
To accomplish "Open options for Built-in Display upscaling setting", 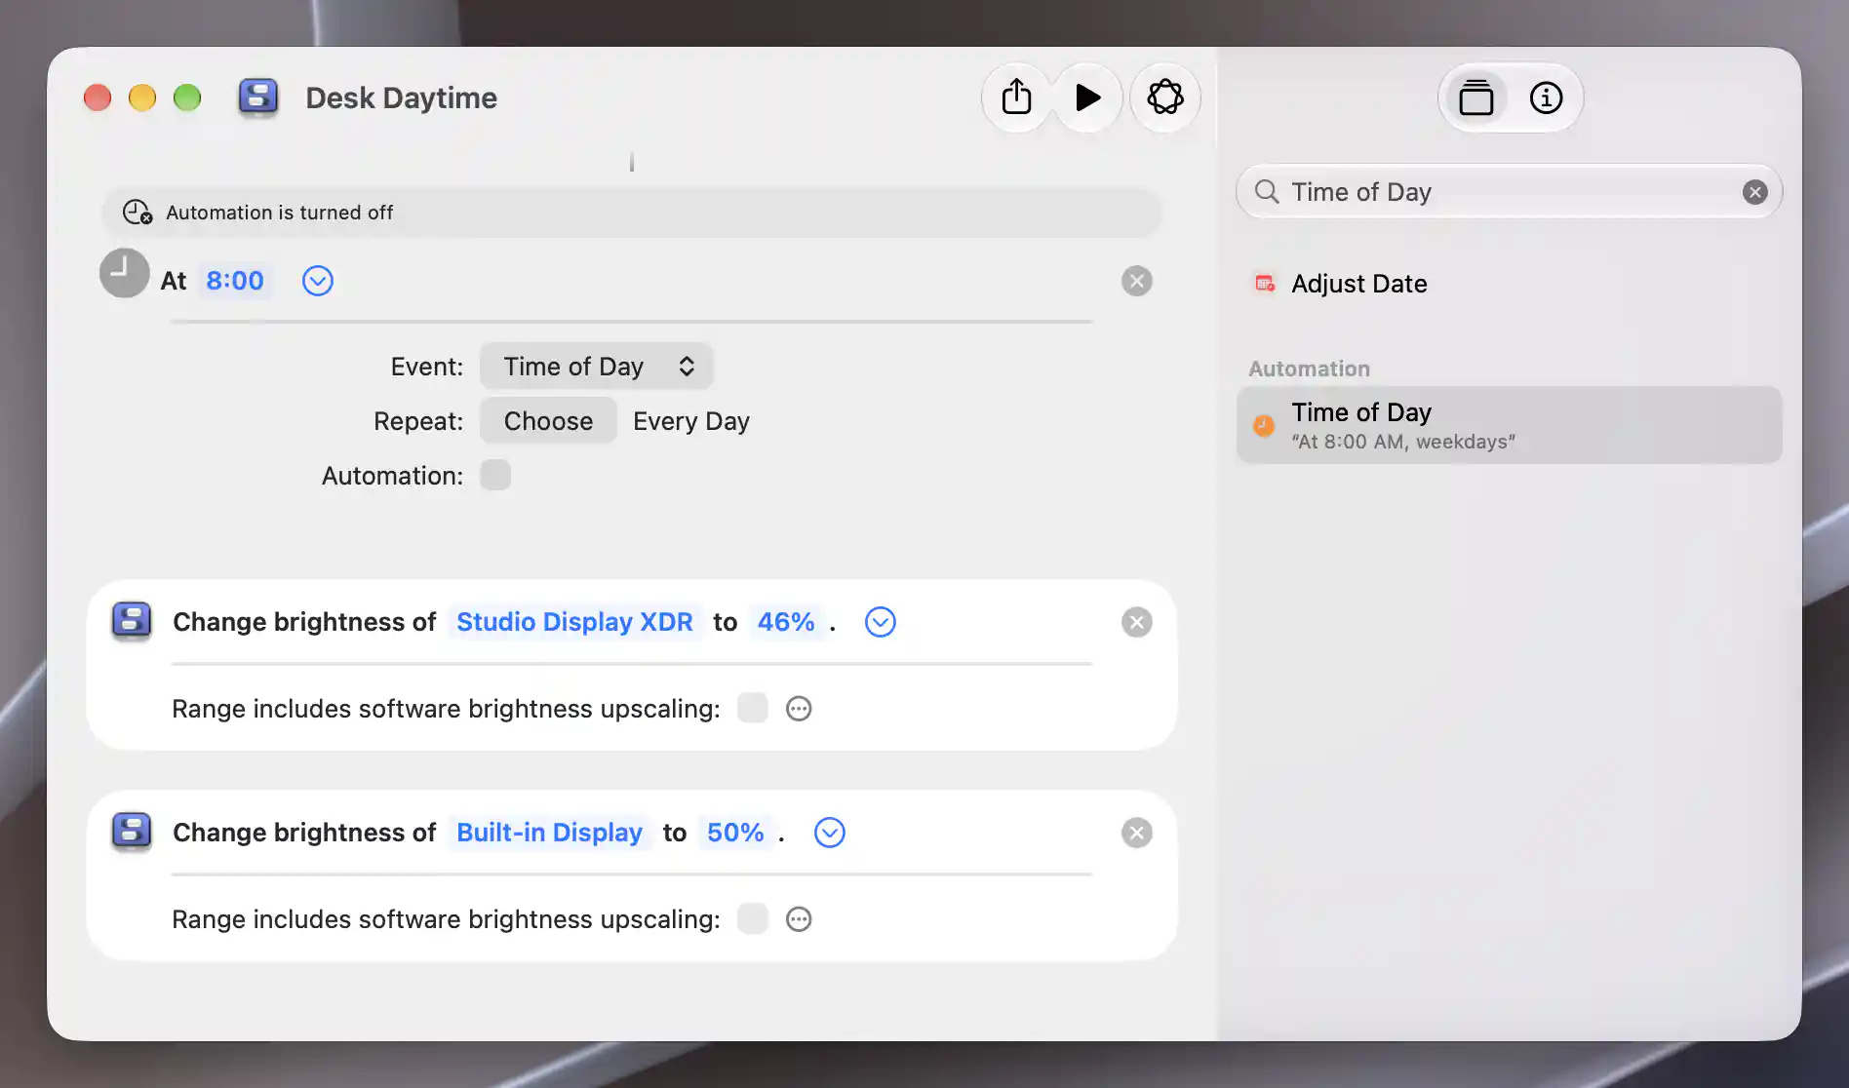I will (x=799, y=919).
